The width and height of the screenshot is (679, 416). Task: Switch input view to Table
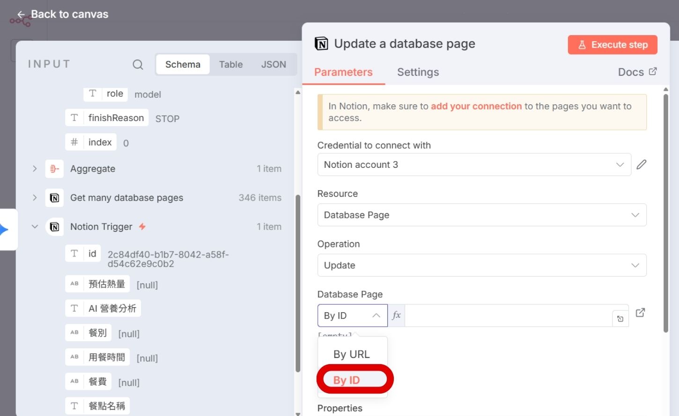[231, 65]
